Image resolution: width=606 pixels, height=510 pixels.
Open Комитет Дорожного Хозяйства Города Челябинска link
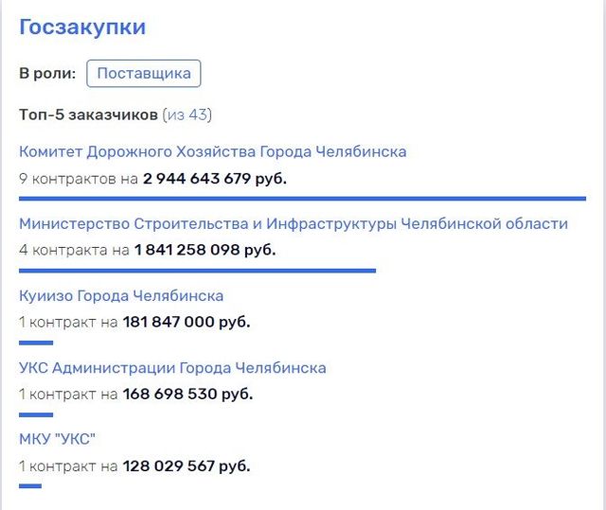point(213,151)
